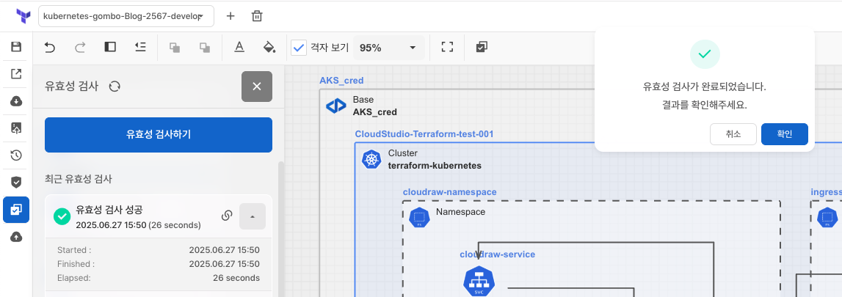Select the cloudraw-namespace Namespace icon
The image size is (842, 297).
[x=419, y=218]
